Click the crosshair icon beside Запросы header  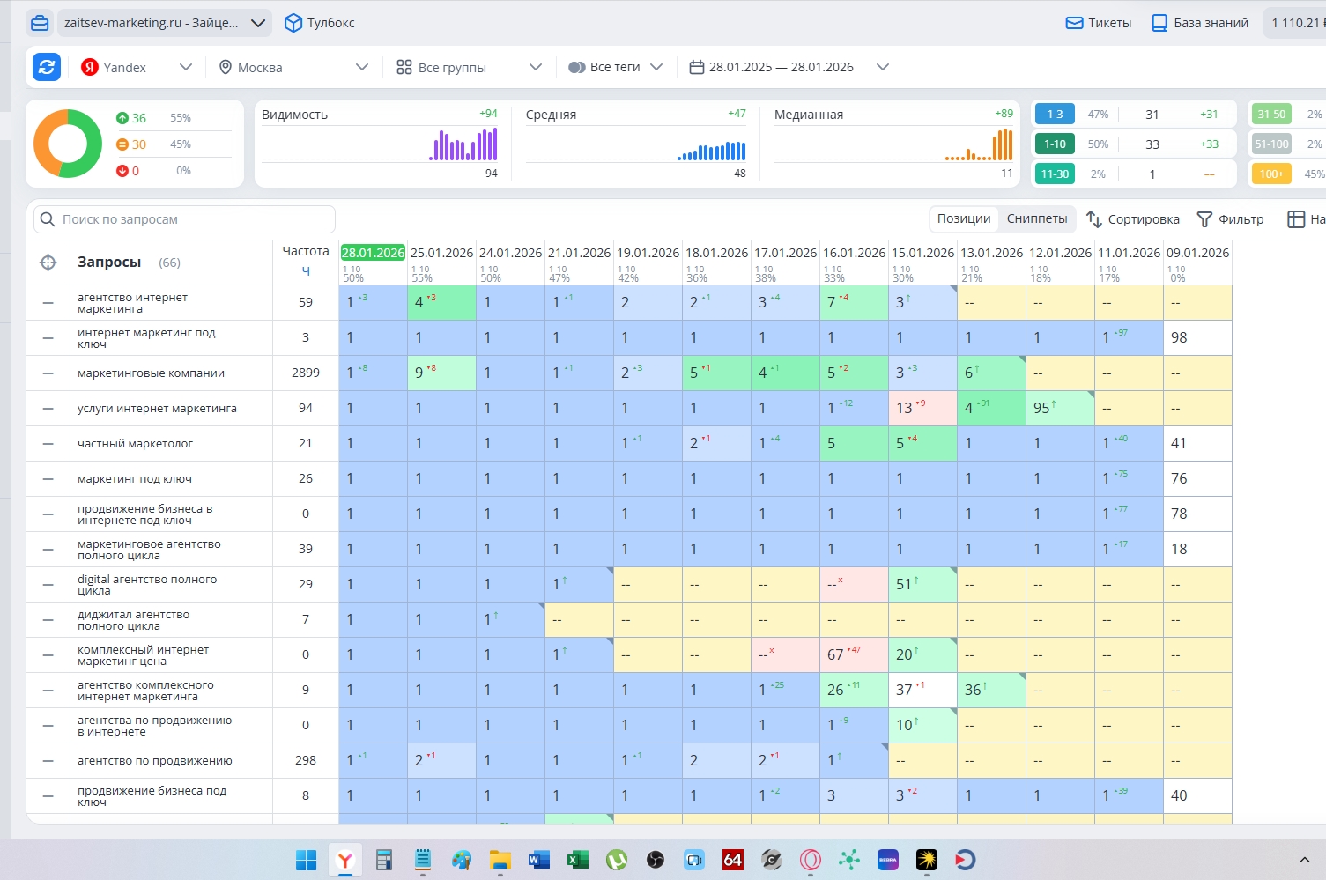coord(48,263)
